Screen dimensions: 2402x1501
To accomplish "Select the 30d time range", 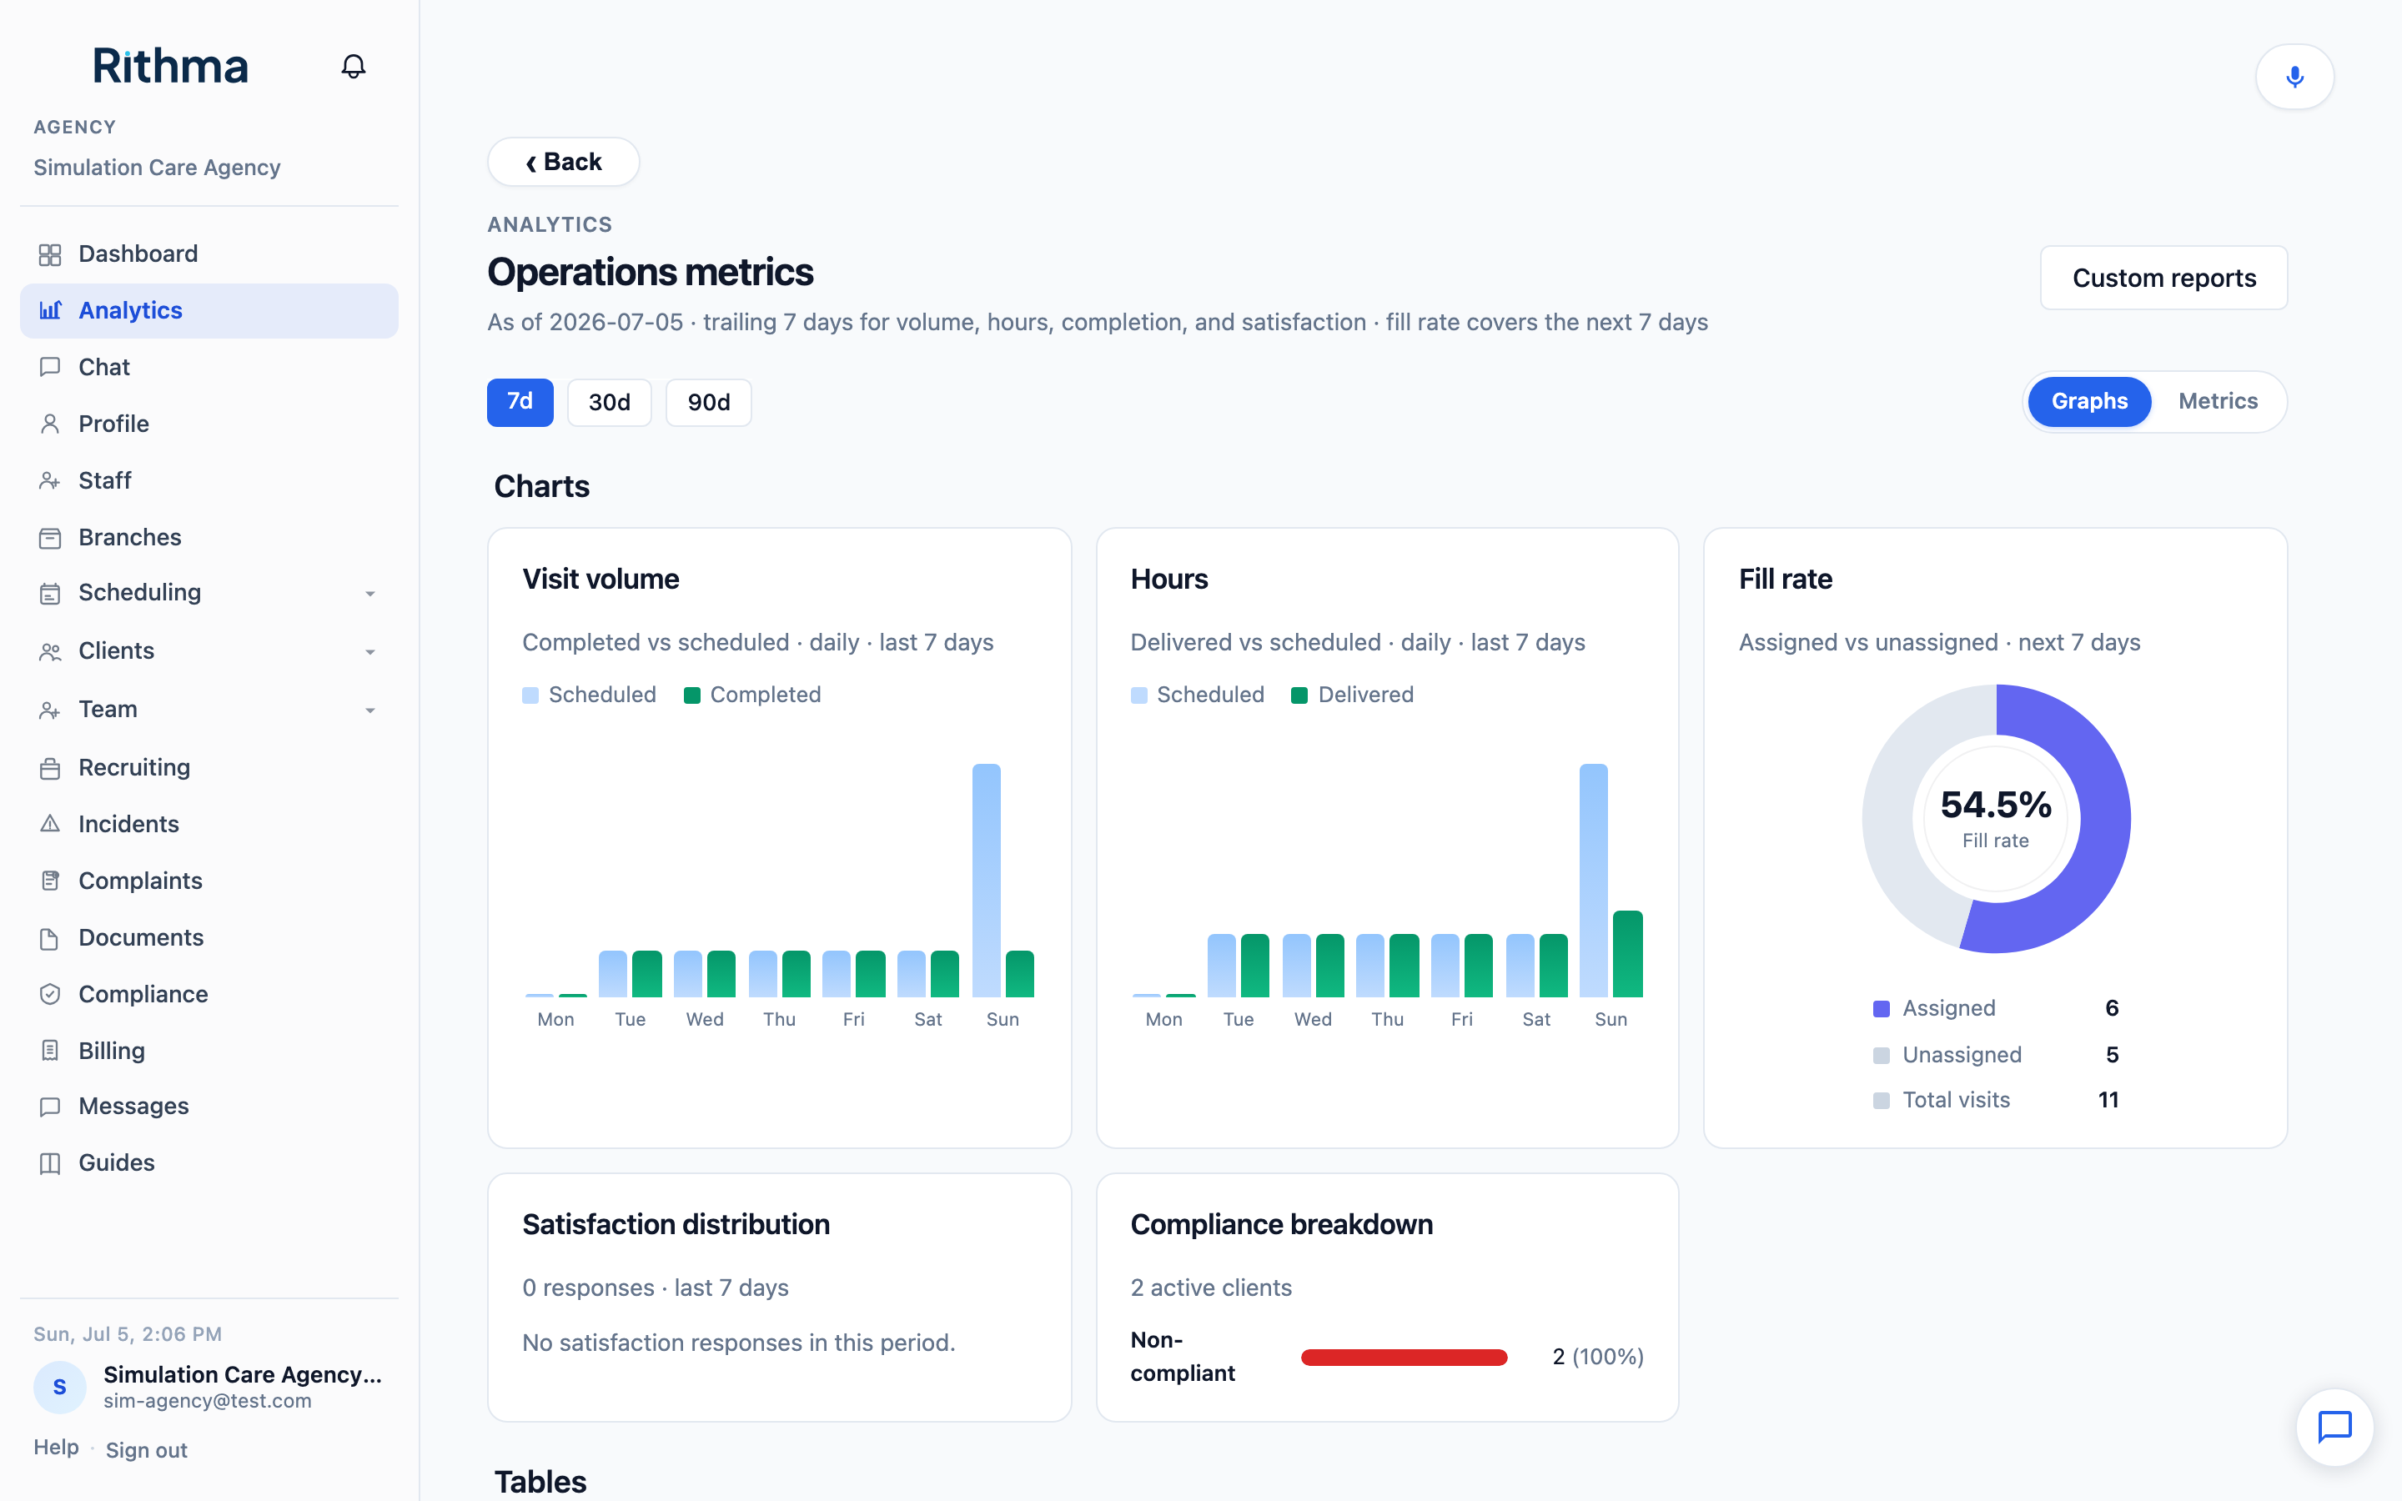I will (x=610, y=402).
